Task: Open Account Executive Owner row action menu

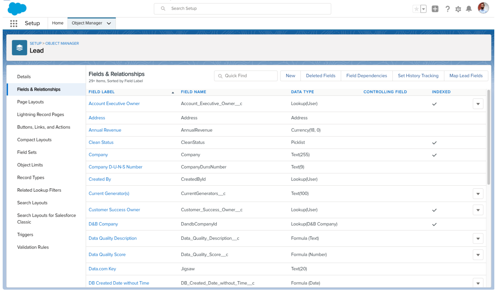Action: (478, 104)
